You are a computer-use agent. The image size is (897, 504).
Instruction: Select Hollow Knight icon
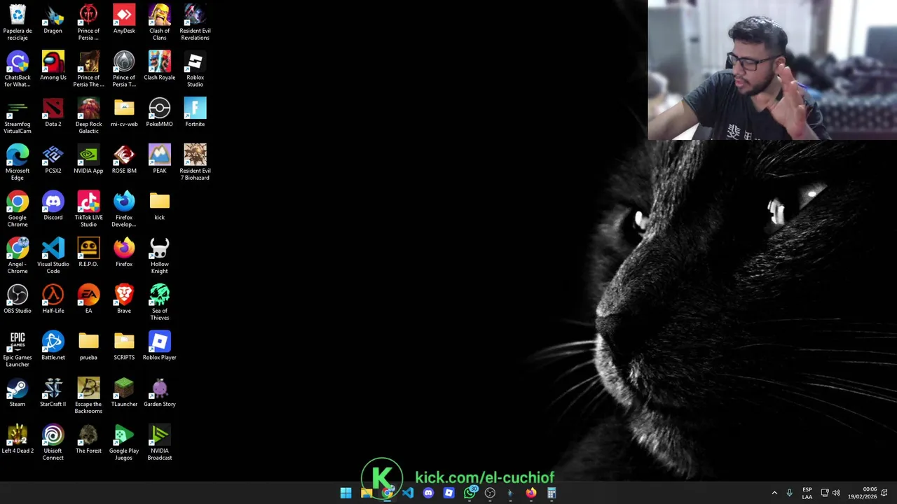point(159,255)
